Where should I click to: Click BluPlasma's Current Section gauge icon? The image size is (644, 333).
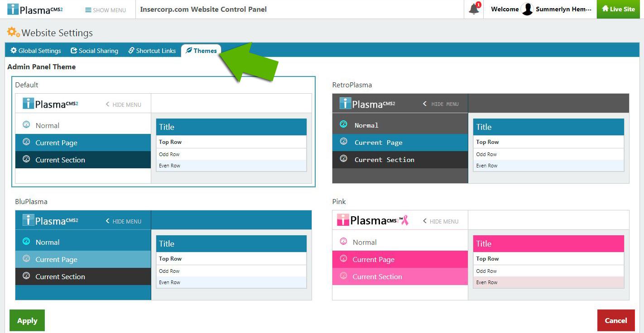[26, 276]
